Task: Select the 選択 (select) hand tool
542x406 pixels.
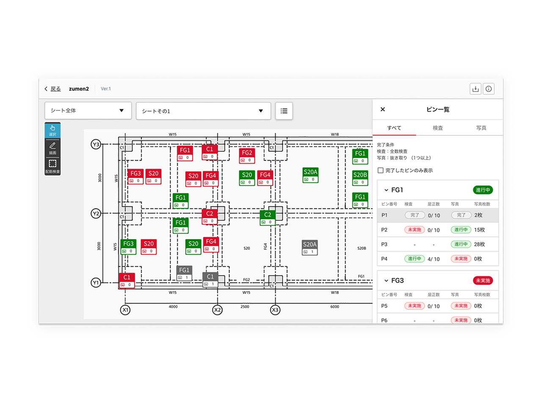Action: 53,130
